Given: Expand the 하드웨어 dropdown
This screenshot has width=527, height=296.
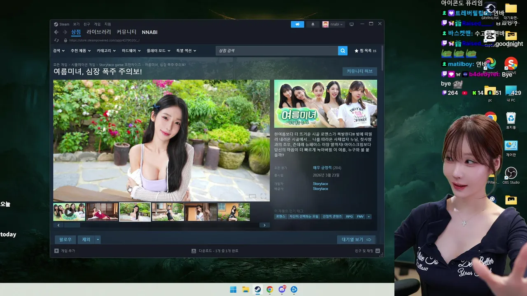Looking at the screenshot, I should click(131, 51).
